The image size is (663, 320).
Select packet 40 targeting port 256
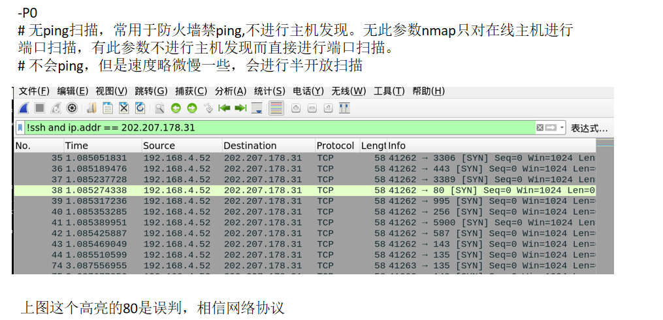tap(305, 212)
